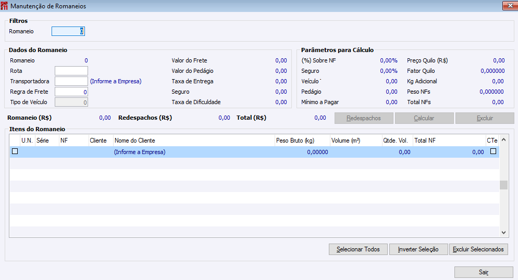Click the Fator Quilo value 0,000000

coord(492,71)
